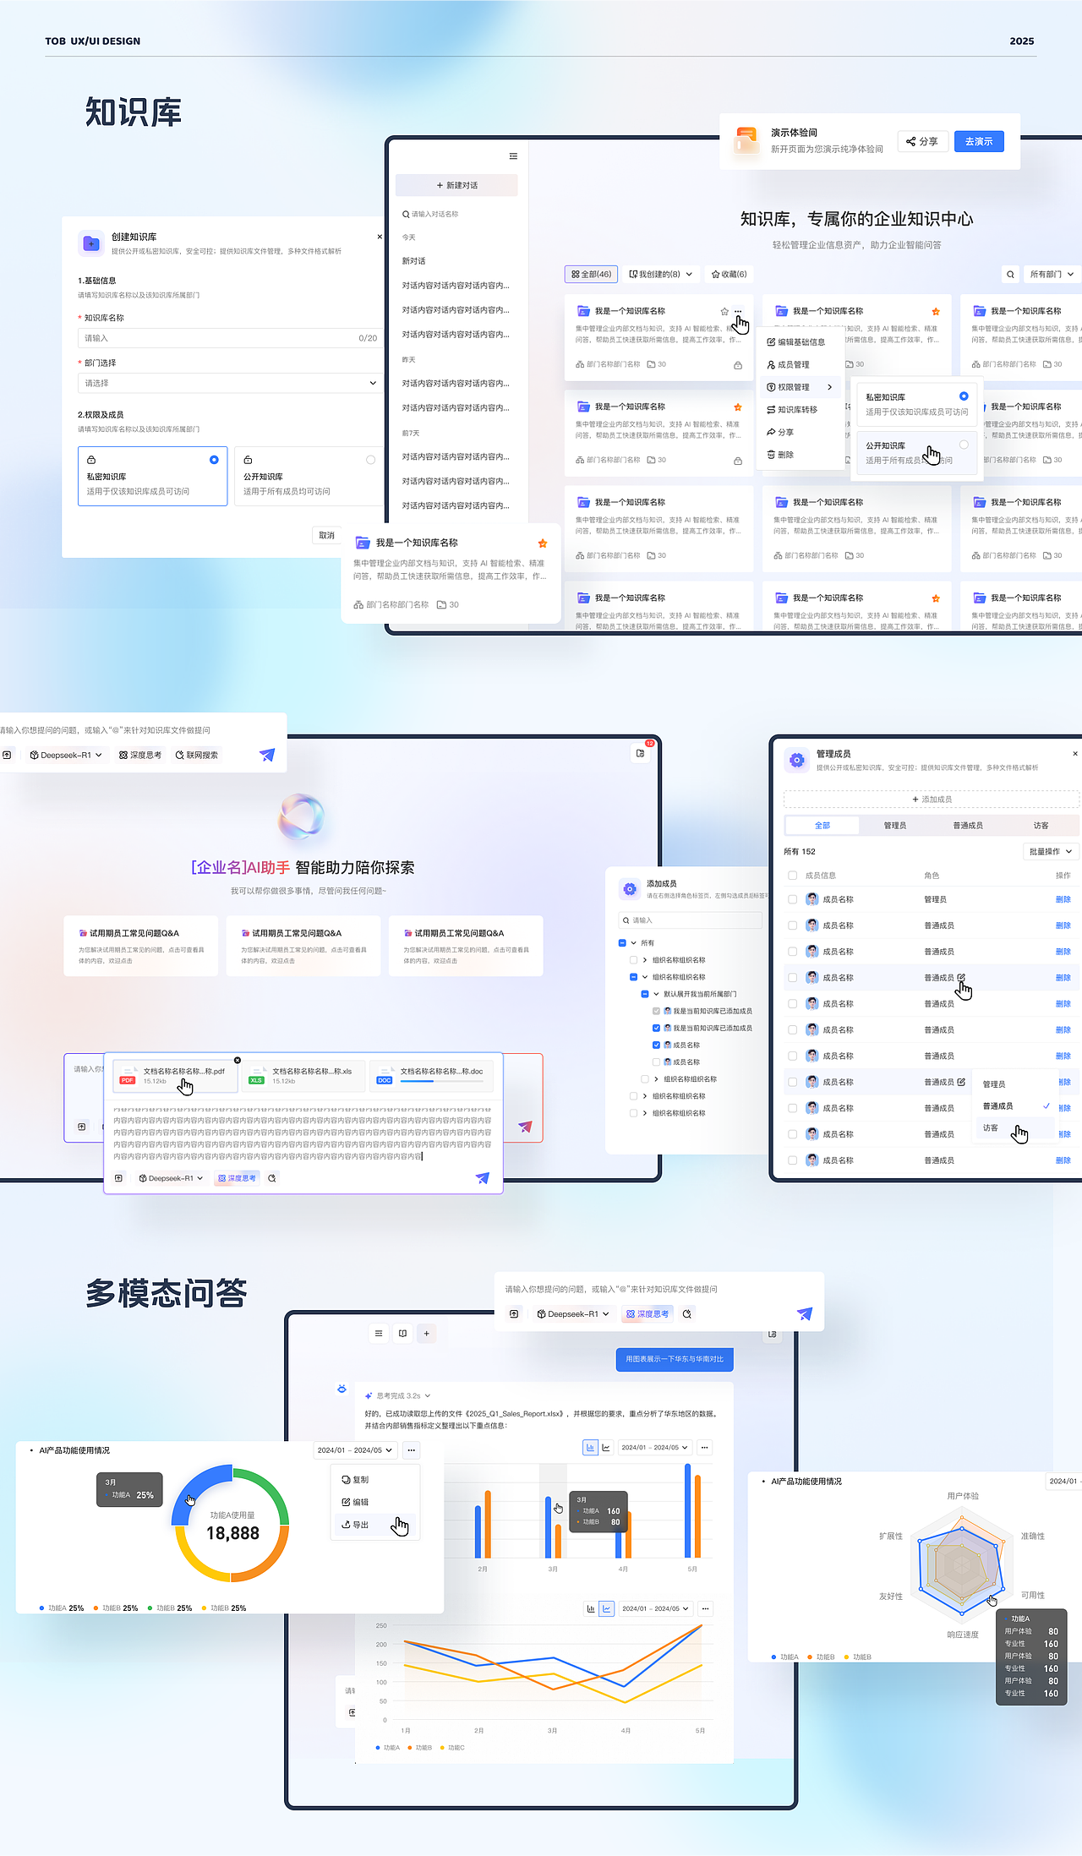Viewport: 1082px width, 1856px height.
Task: Switch to the 收藏(6) filter tab
Action: pyautogui.click(x=729, y=275)
